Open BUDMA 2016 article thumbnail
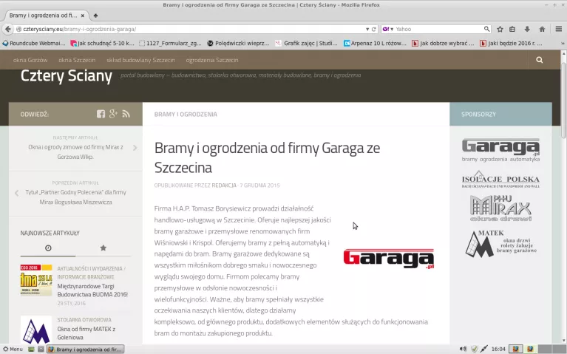The width and height of the screenshot is (567, 354). 36,280
